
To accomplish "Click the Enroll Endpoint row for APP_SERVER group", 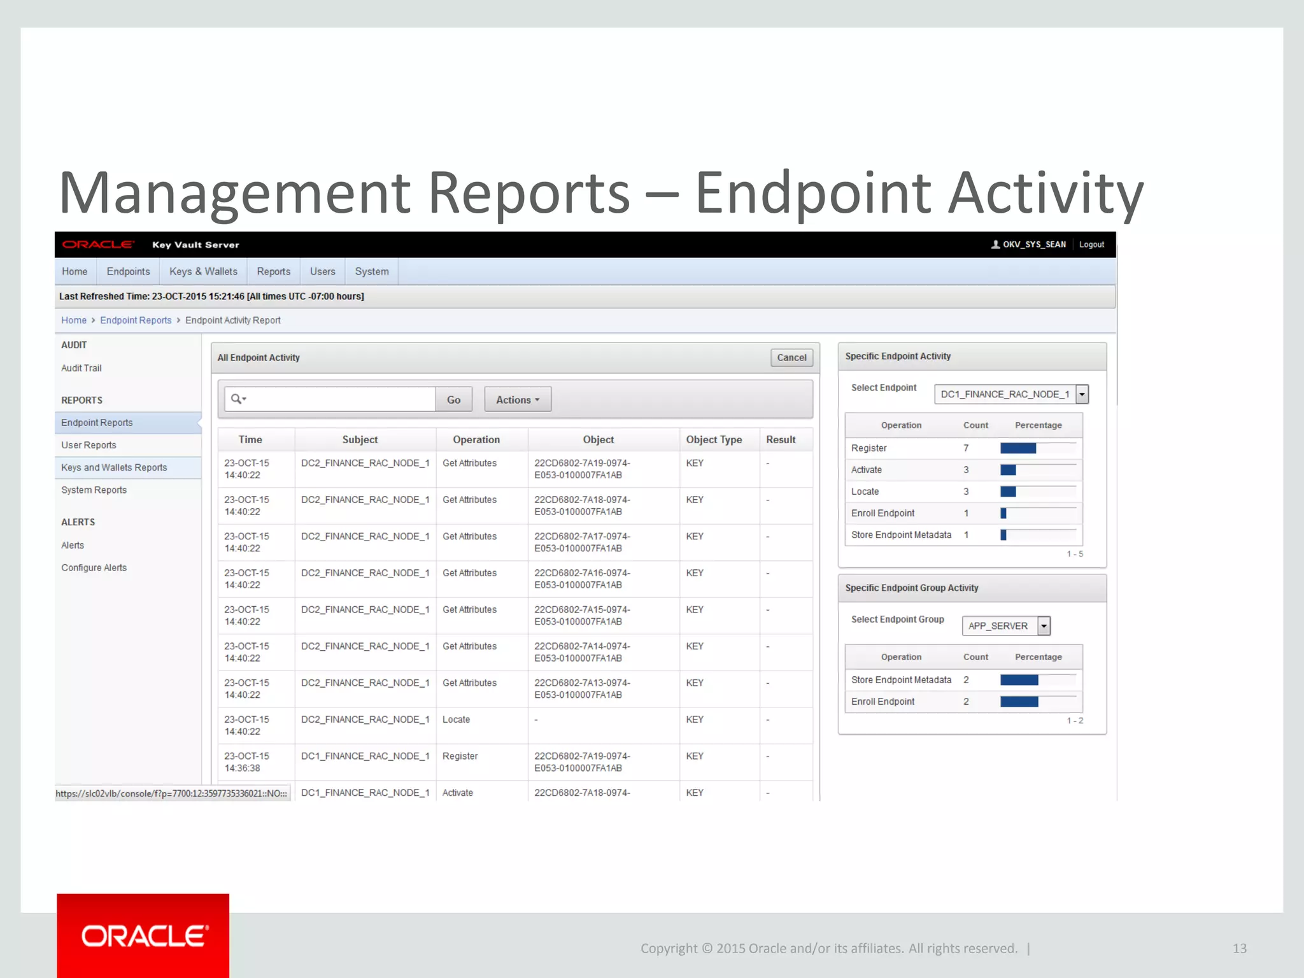I will coord(963,702).
